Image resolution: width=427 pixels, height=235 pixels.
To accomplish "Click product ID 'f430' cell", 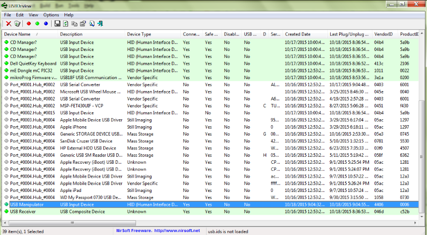I will (404, 106).
